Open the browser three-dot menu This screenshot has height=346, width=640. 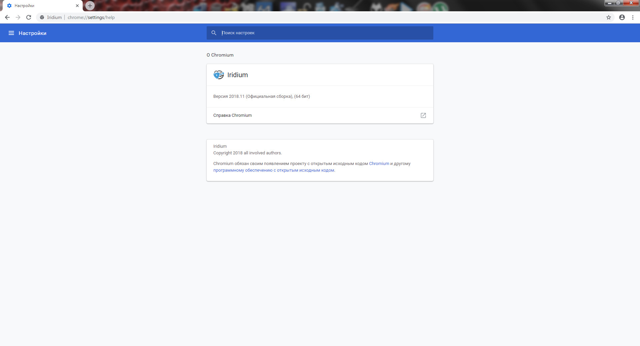[x=633, y=17]
